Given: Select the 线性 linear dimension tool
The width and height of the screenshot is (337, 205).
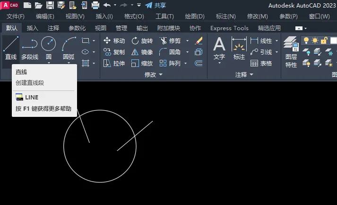Looking at the screenshot, I should pyautogui.click(x=261, y=41).
